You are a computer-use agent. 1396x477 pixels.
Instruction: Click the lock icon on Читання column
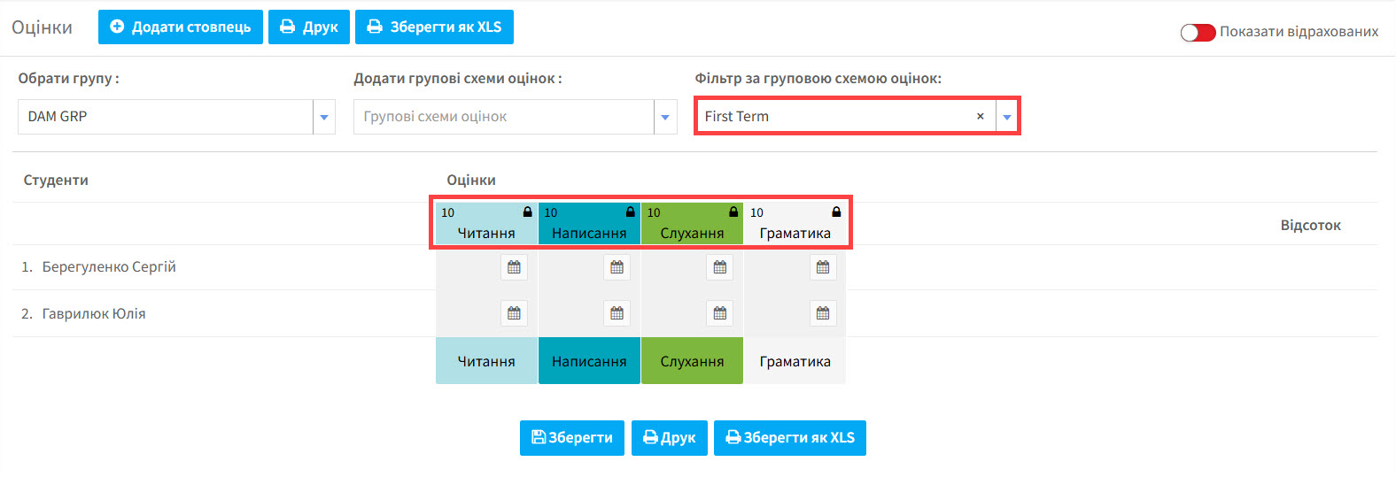[x=528, y=212]
